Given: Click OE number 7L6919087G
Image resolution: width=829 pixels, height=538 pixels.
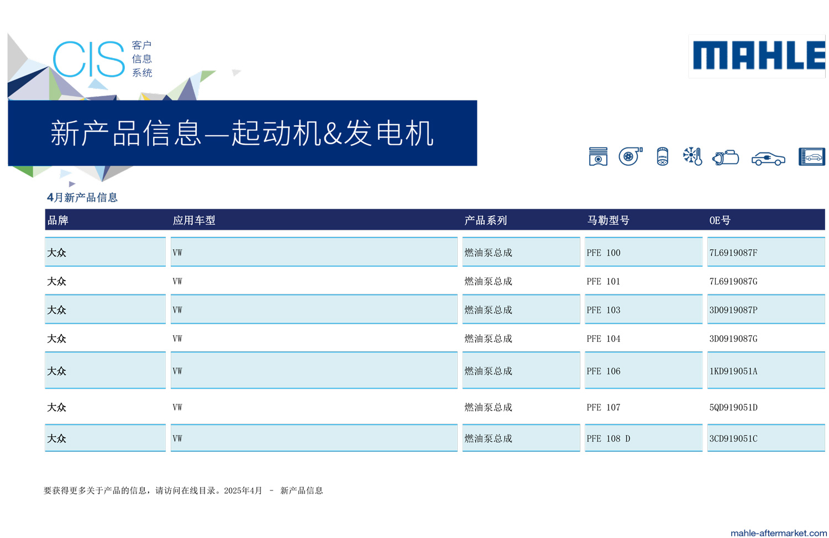Looking at the screenshot, I should click(x=733, y=282).
